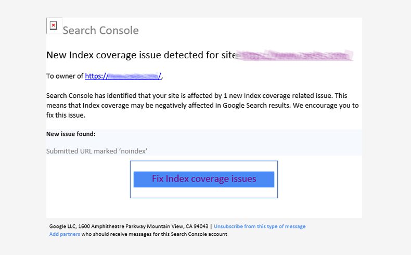The height and width of the screenshot is (255, 411).
Task: Open the blurred https:// site owner link
Action: (x=123, y=76)
